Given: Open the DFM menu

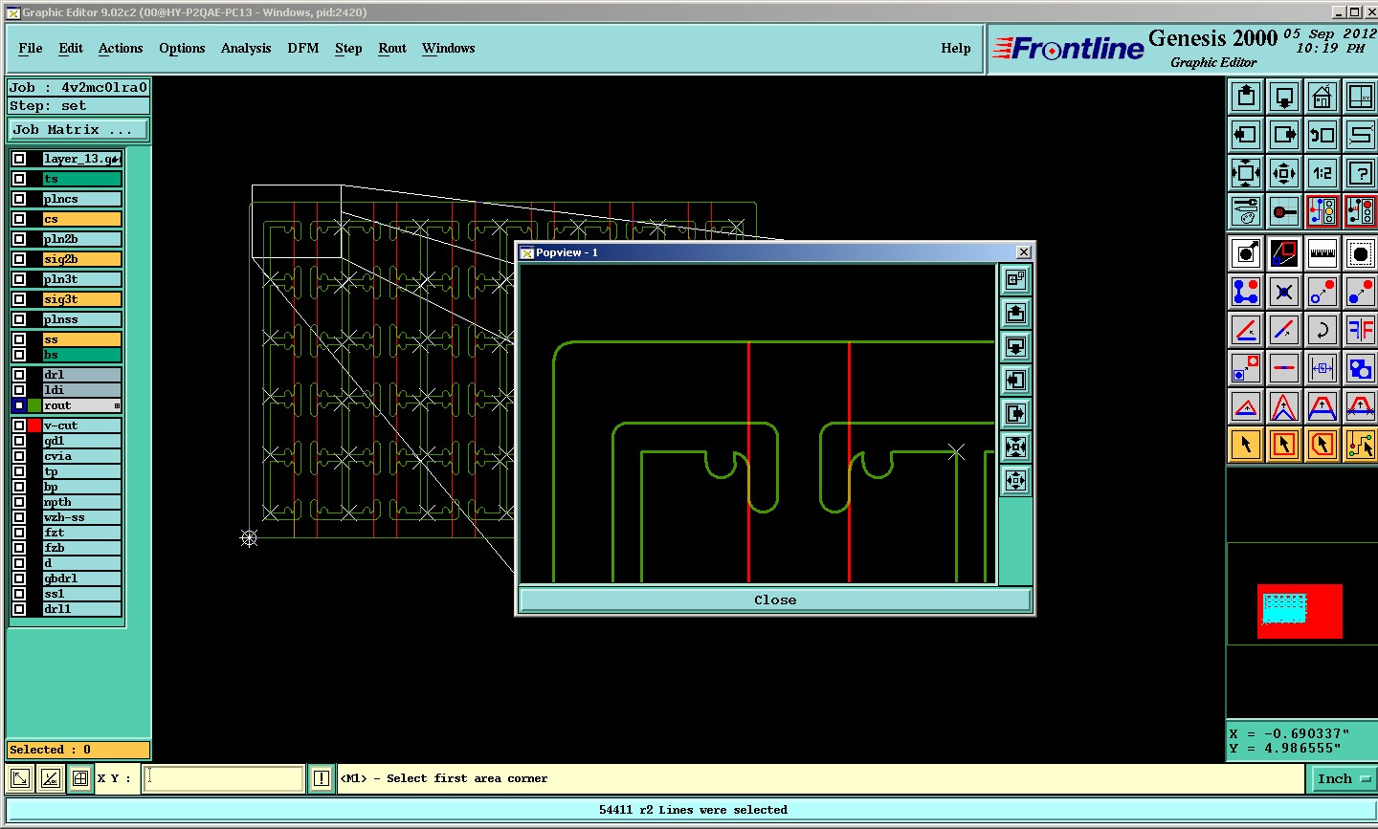Looking at the screenshot, I should pyautogui.click(x=302, y=48).
